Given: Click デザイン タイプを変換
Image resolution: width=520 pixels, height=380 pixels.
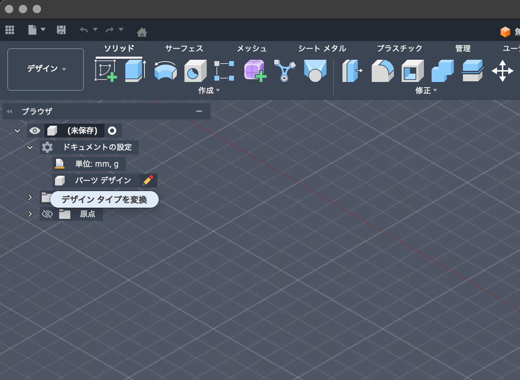Looking at the screenshot, I should click(x=104, y=199).
